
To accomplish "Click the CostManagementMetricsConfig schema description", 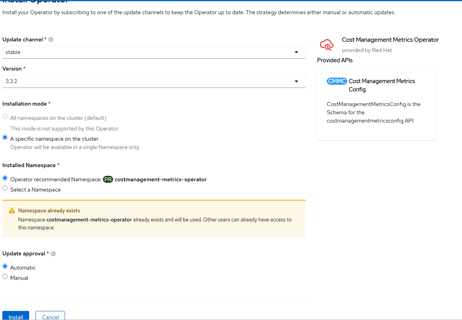I will click(x=374, y=112).
